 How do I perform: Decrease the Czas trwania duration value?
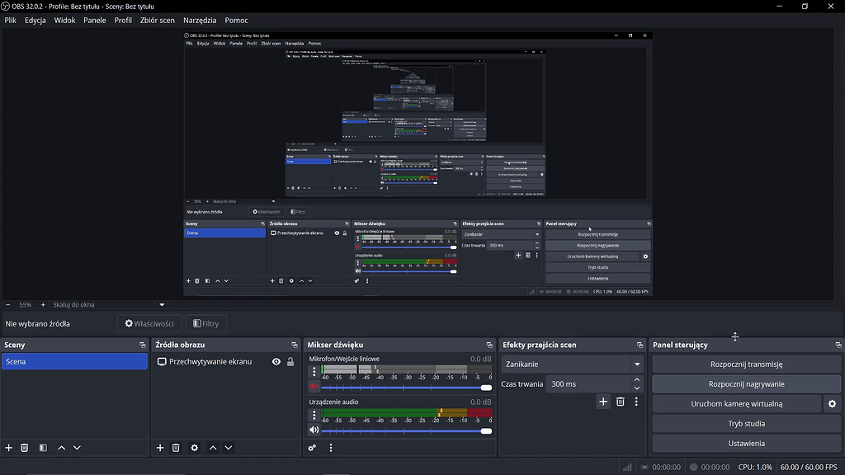(x=637, y=388)
